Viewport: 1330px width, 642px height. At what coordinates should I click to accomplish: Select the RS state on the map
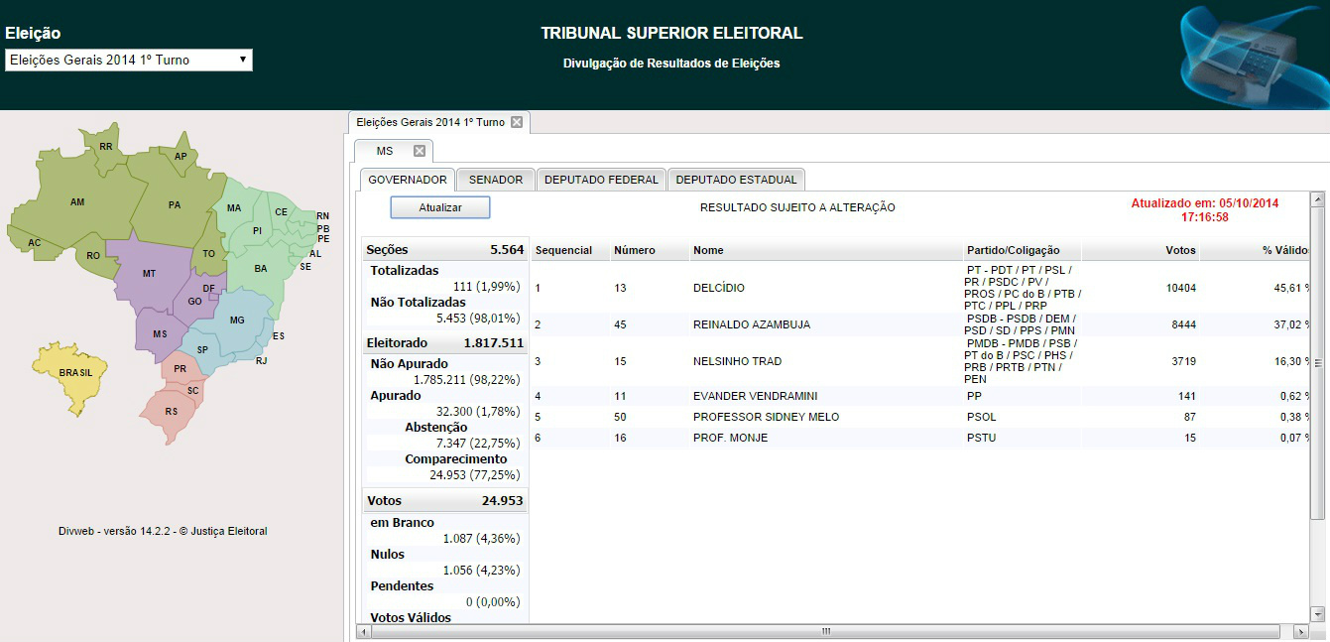(x=172, y=411)
